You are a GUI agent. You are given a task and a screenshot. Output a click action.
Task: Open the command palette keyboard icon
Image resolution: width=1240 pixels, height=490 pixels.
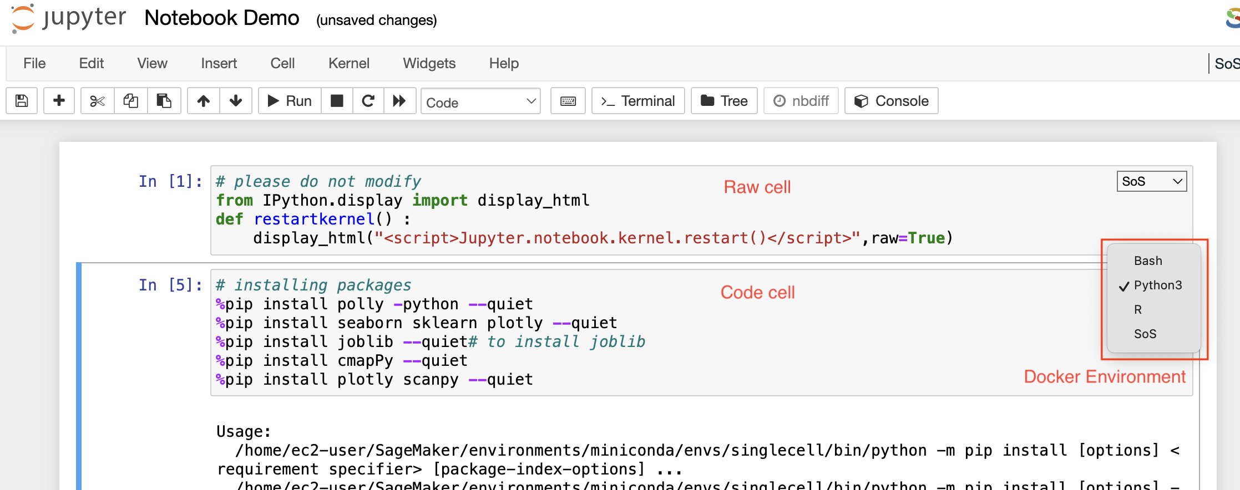click(568, 101)
